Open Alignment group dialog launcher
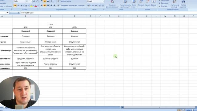Screen dimensions: 197x111 pyautogui.click(x=85, y=9)
